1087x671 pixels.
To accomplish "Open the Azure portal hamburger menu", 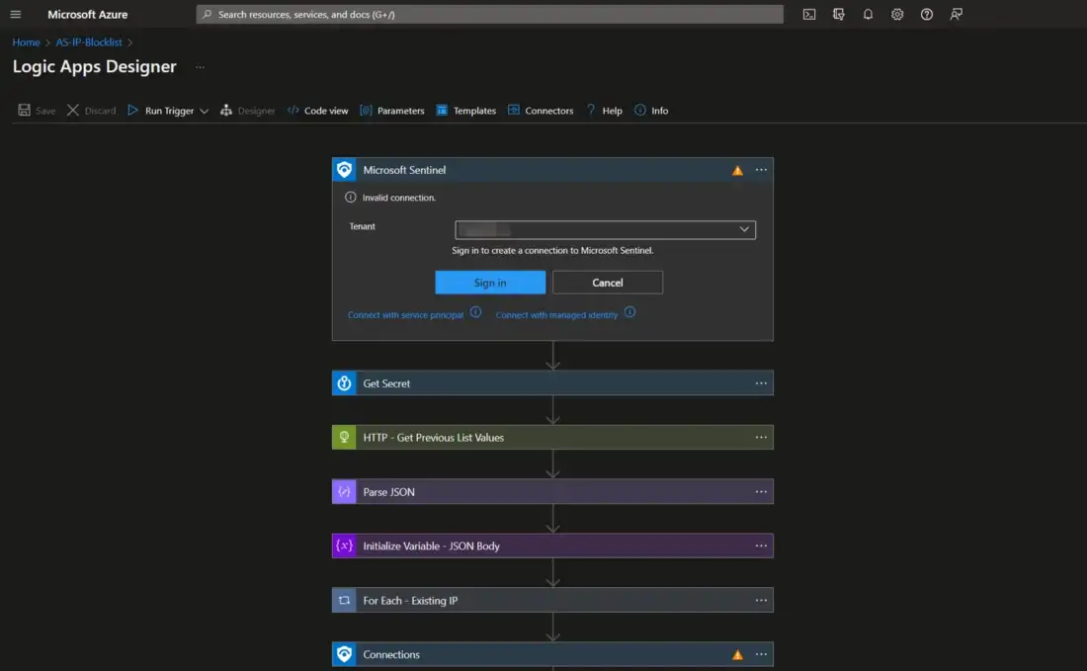I will [x=15, y=15].
